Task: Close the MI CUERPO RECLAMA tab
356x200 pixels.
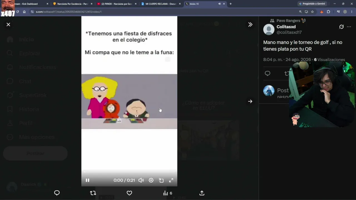Action: pos(180,4)
